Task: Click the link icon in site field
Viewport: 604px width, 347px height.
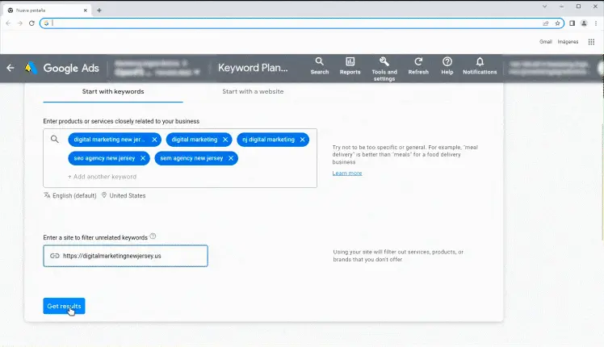Action: [55, 256]
